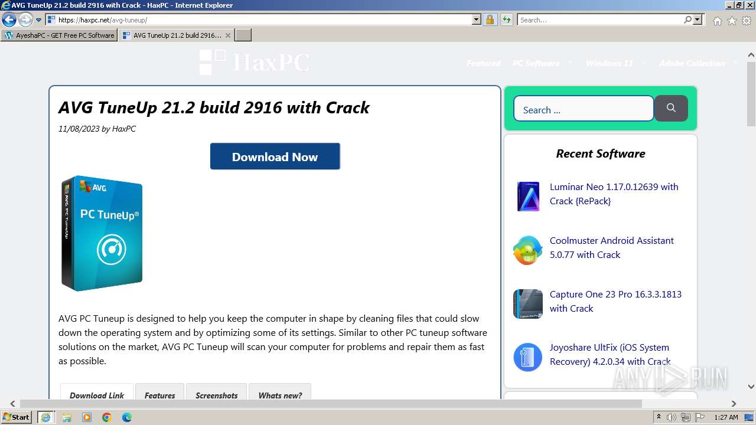Open Chrome from the taskbar

[x=107, y=417]
